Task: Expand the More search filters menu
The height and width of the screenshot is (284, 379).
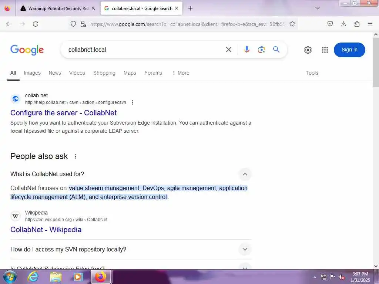Action: (x=181, y=73)
